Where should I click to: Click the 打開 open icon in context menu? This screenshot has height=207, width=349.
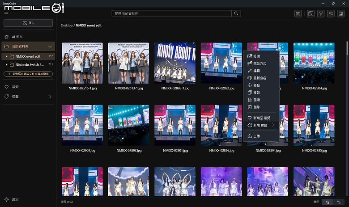[250, 56]
